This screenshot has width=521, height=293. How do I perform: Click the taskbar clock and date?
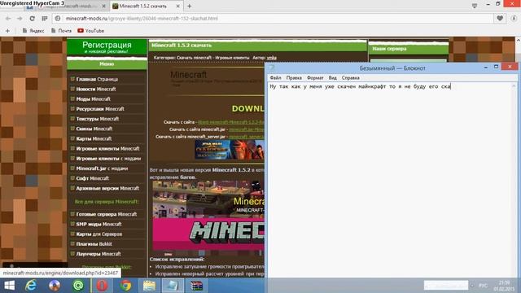click(x=504, y=286)
